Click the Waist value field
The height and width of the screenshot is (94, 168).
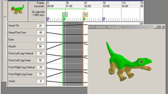[x=40, y=81]
